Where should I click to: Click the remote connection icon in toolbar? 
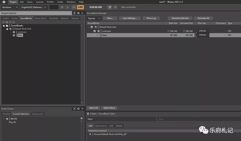[110, 7]
